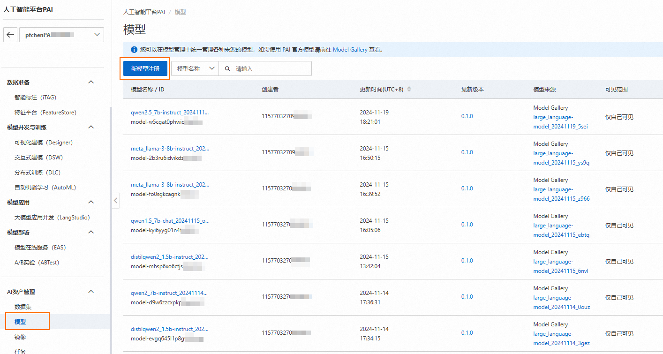This screenshot has width=663, height=354.
Task: Click the sort arrows on 更新时间(UTC+8) column
Action: [x=409, y=89]
